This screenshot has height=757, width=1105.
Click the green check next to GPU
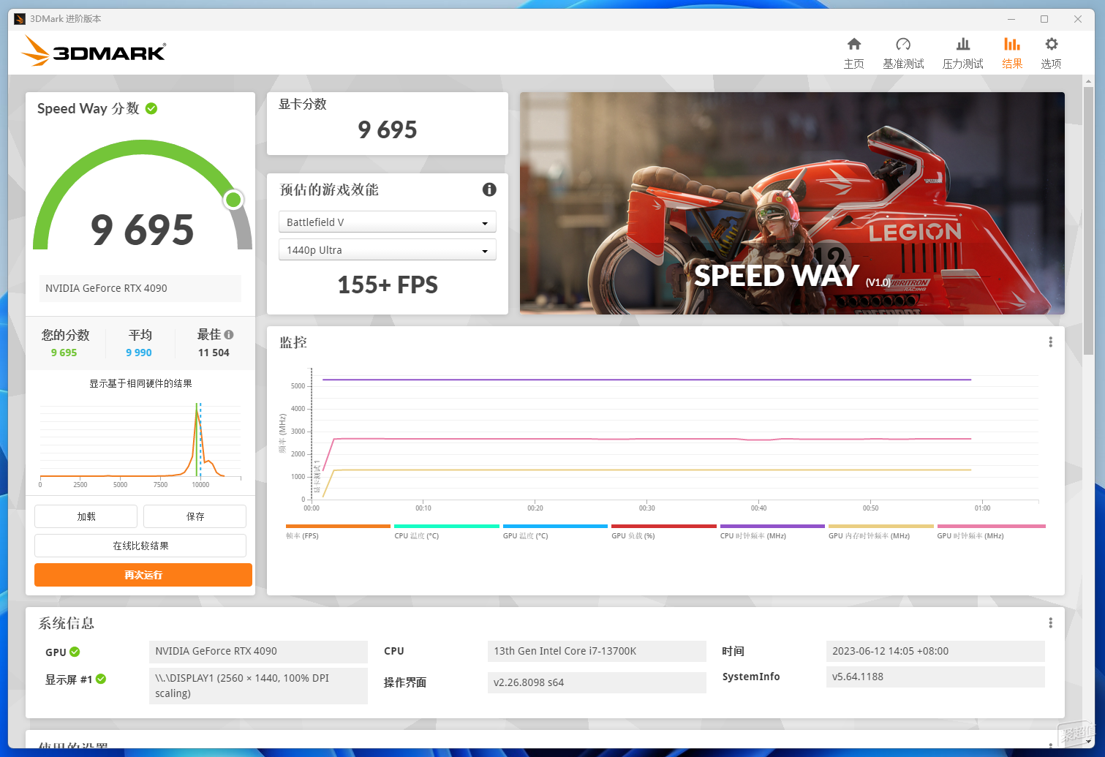pyautogui.click(x=75, y=652)
